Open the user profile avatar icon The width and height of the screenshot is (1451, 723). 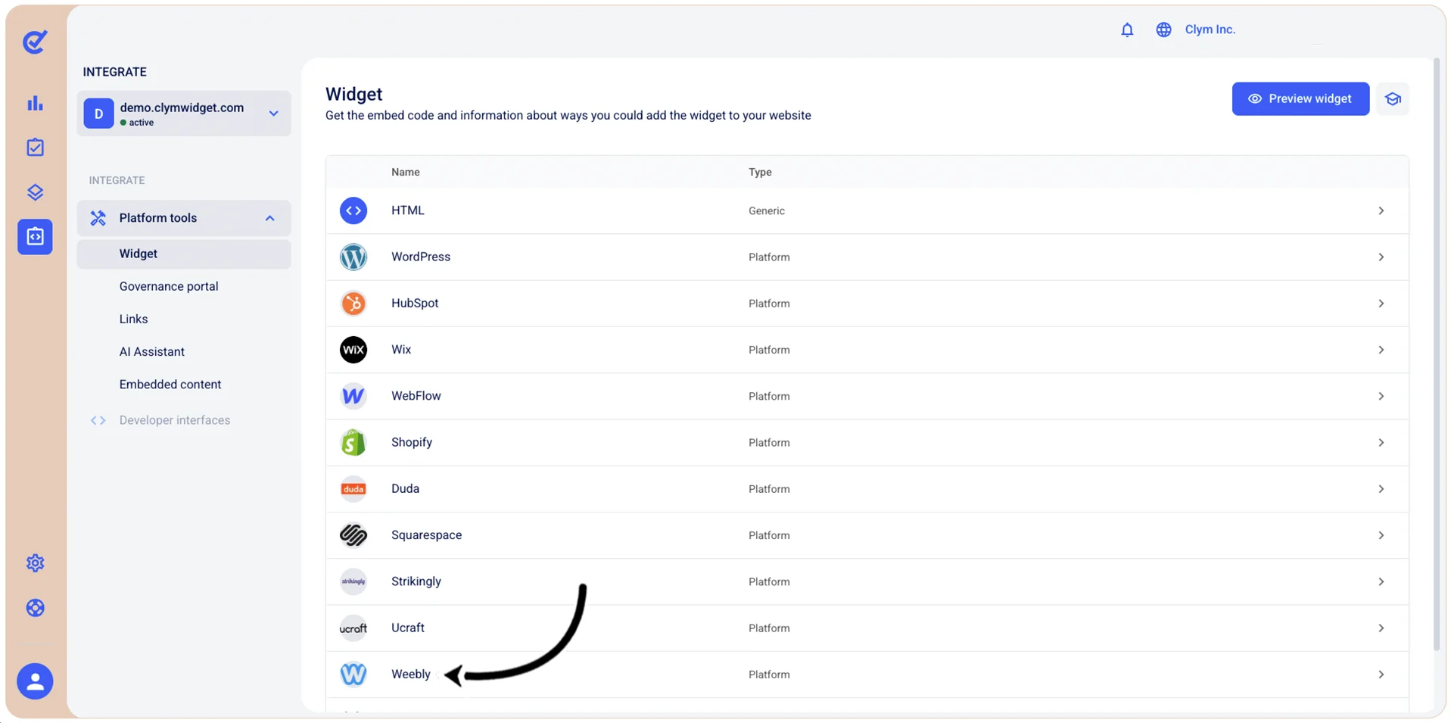[x=35, y=681]
